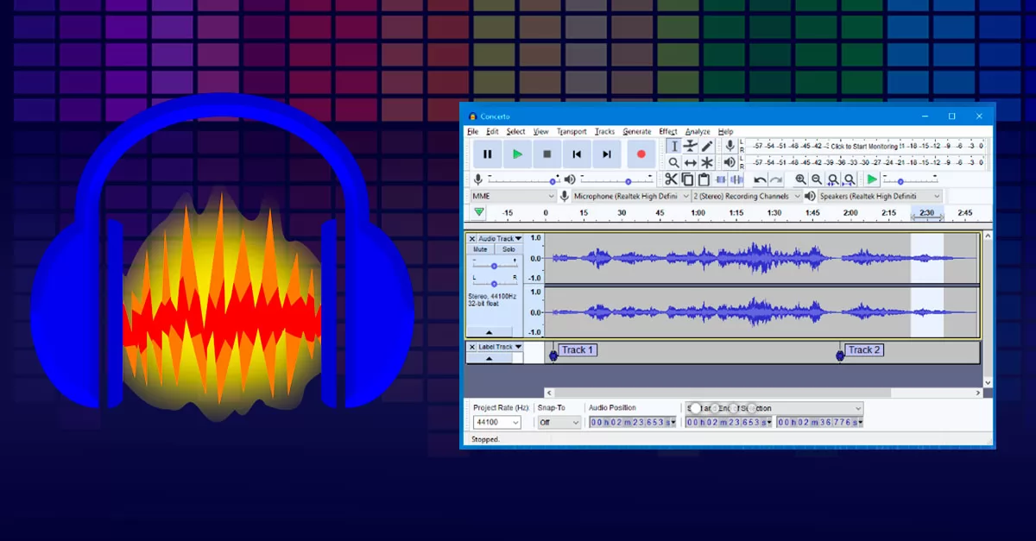Start playback with the green Play button
Screen dimensions: 1036x541
(x=517, y=154)
